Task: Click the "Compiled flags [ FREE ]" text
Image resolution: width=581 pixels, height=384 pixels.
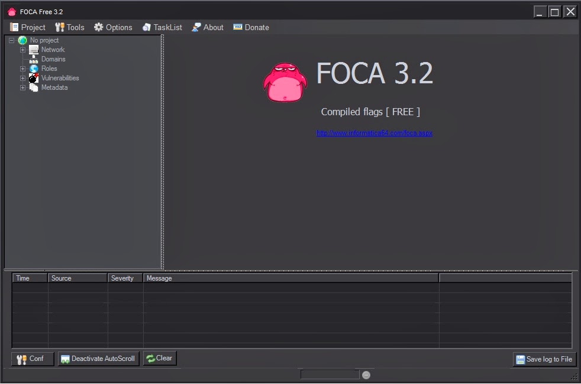Action: tap(370, 112)
